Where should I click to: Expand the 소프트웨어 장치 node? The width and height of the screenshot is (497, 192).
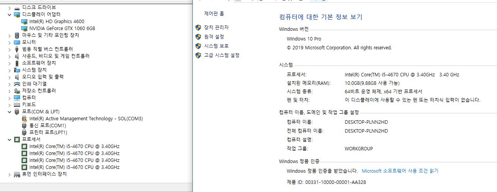pos(9,63)
